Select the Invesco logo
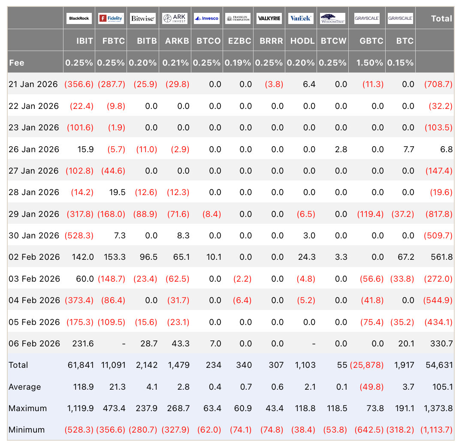 (207, 18)
